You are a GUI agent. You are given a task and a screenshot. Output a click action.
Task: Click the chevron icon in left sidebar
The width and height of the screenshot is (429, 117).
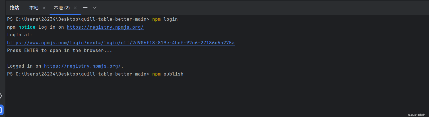1,96
